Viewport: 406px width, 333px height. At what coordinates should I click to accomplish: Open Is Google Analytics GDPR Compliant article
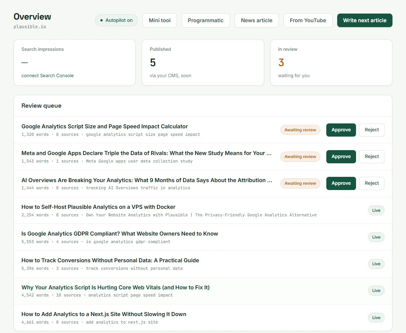(x=120, y=234)
